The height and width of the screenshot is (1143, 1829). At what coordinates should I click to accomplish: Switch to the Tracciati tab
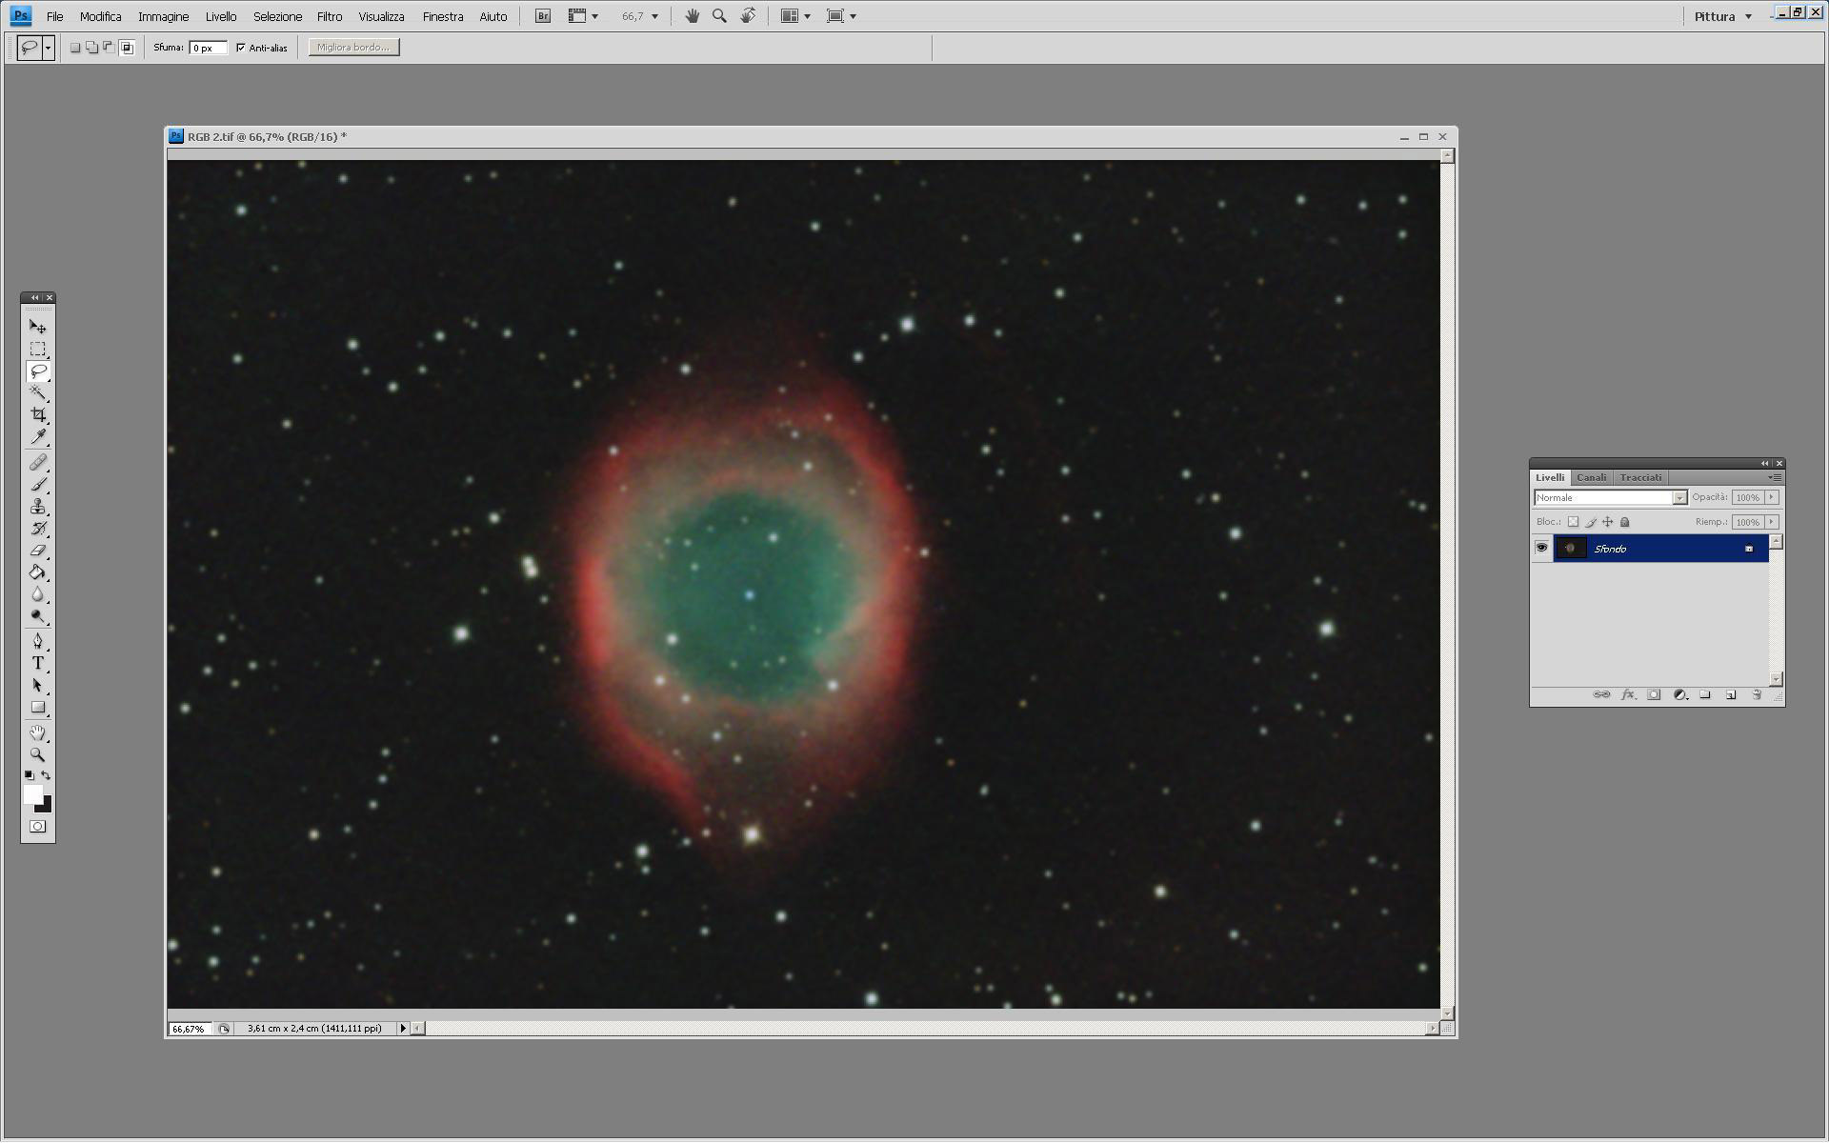pyautogui.click(x=1640, y=477)
